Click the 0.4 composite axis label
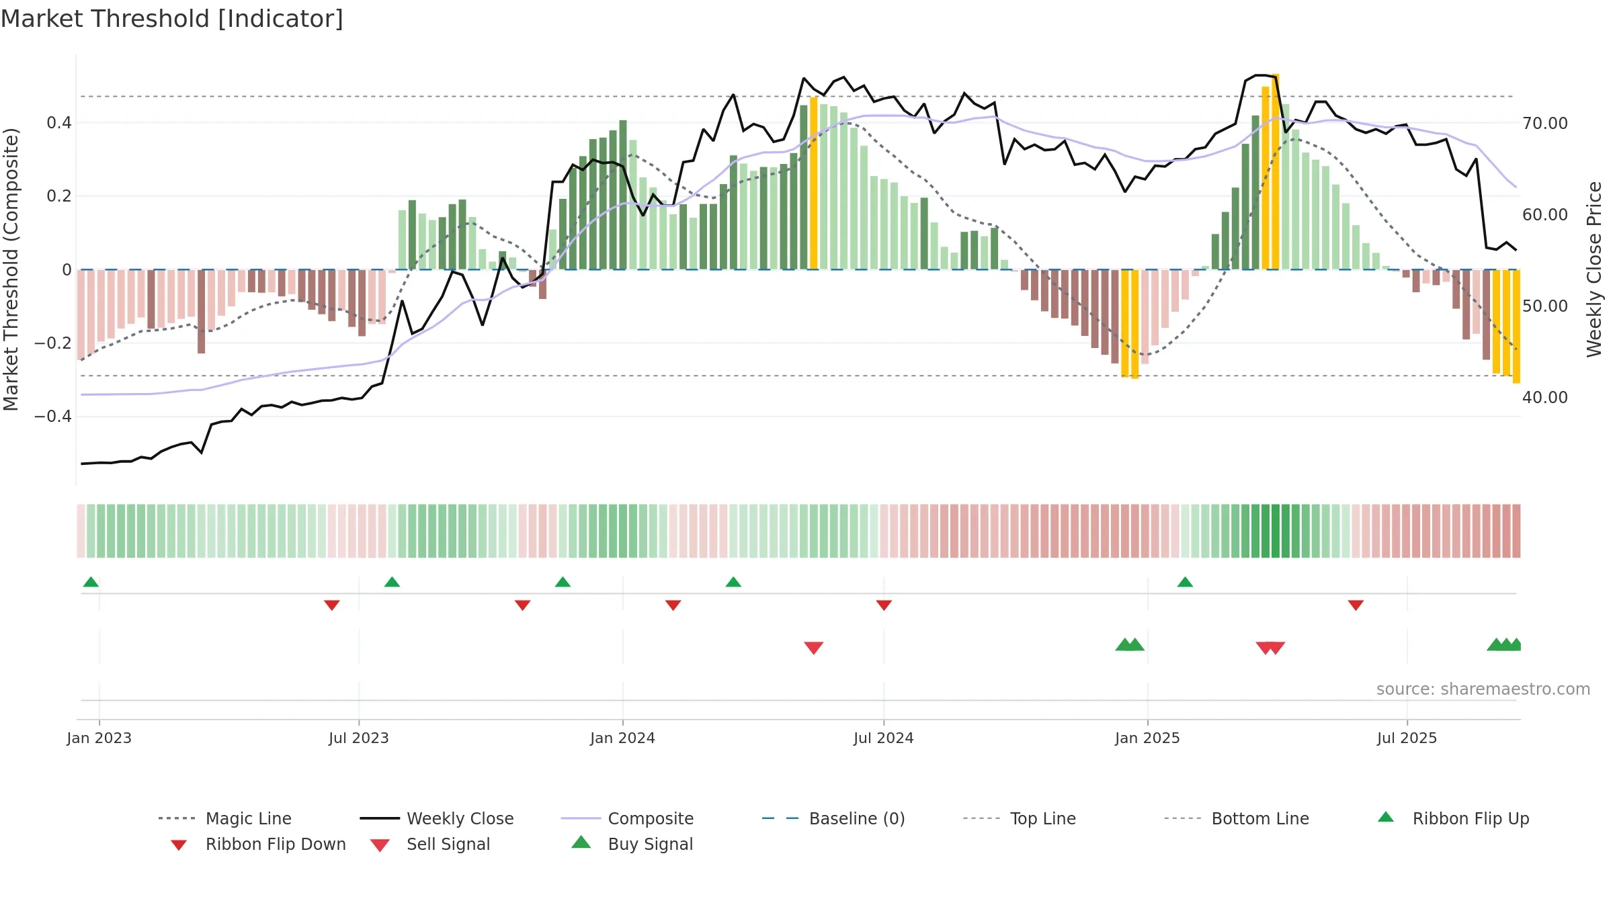 (x=59, y=122)
